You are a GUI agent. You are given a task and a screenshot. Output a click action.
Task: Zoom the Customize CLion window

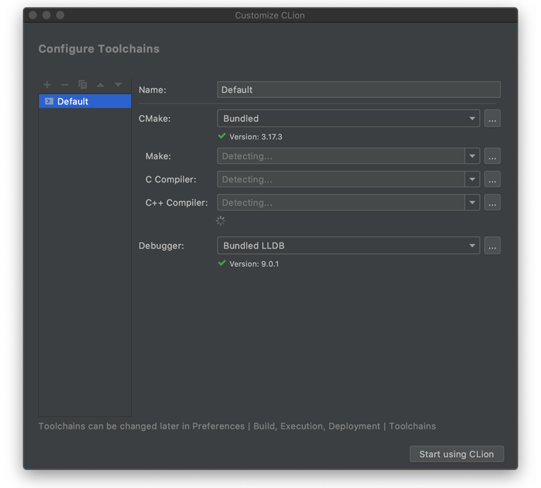(60, 15)
